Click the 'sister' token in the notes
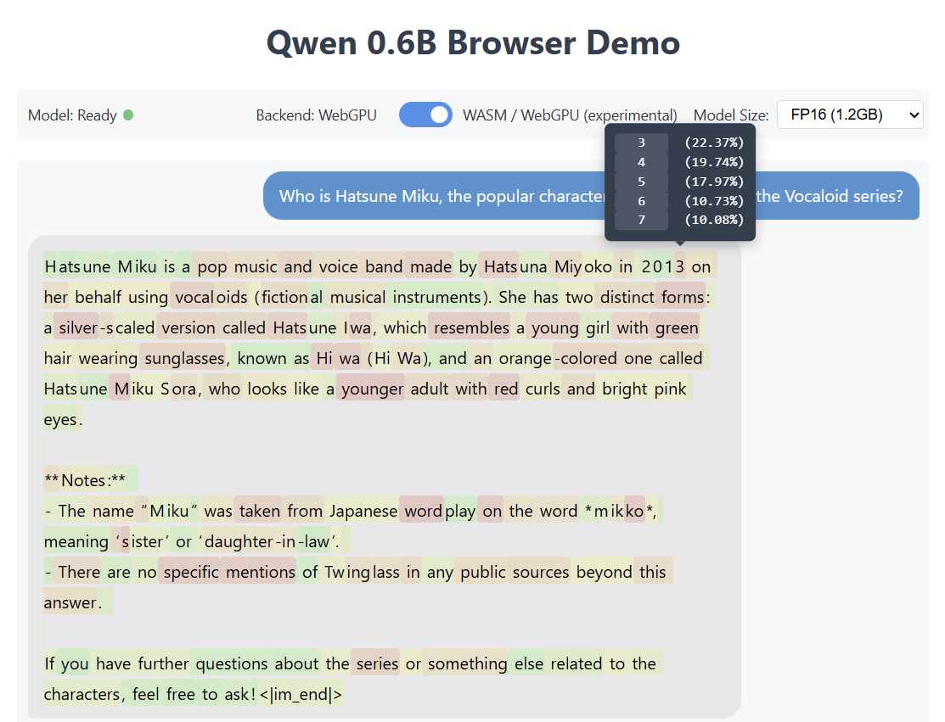This screenshot has width=945, height=722. click(x=143, y=542)
